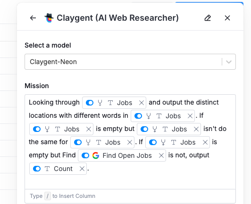Image resolution: width=251 pixels, height=204 pixels.
Task: Click in the Mission text area blank space
Action: 130,181
